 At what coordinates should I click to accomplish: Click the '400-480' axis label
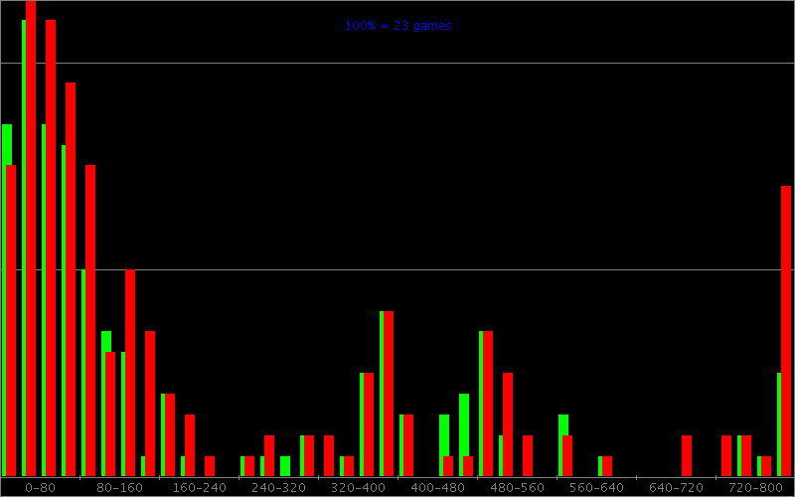coord(437,488)
